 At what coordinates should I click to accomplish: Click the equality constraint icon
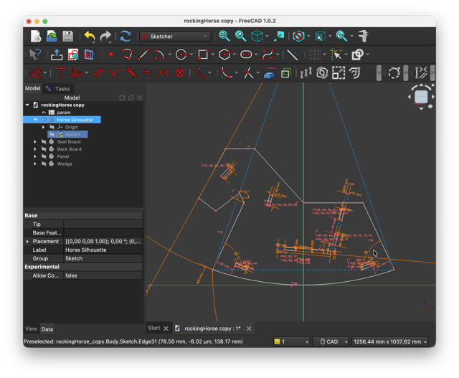pos(147,73)
